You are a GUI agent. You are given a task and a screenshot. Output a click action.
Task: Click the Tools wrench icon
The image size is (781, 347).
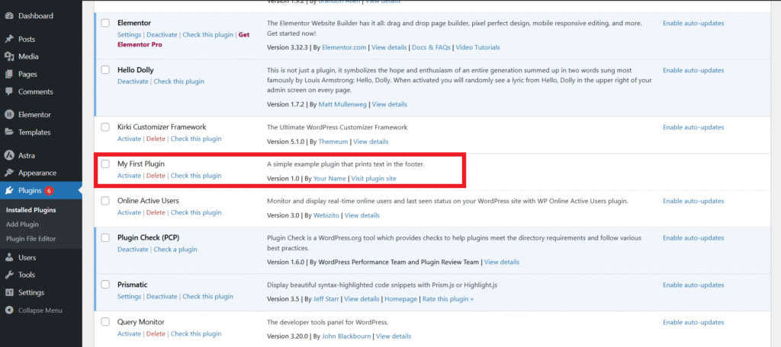9,275
